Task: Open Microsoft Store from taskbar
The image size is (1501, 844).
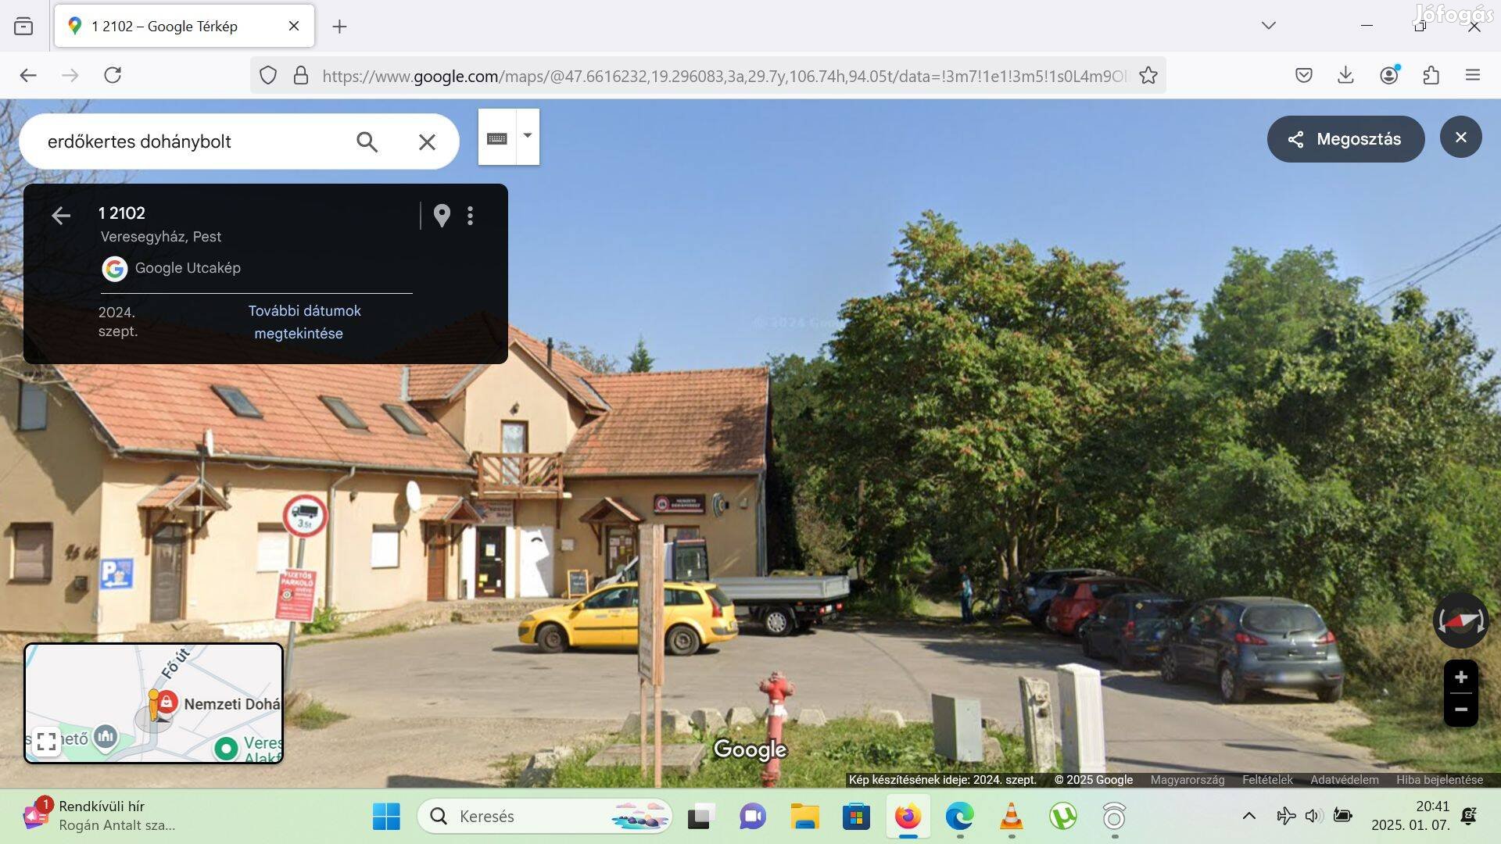Action: tap(856, 817)
